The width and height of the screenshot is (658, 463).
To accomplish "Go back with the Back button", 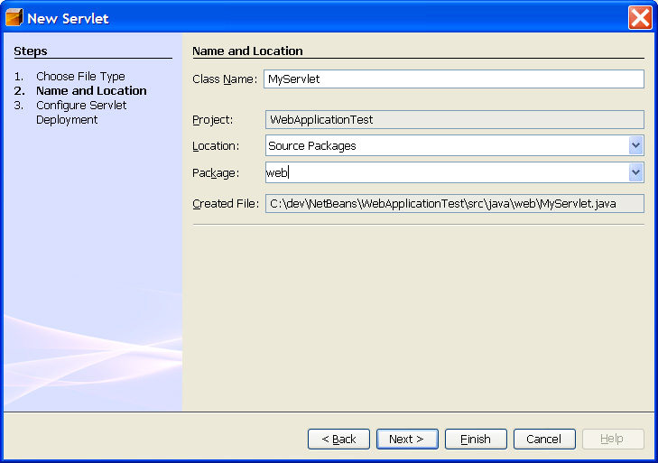I will 338,439.
